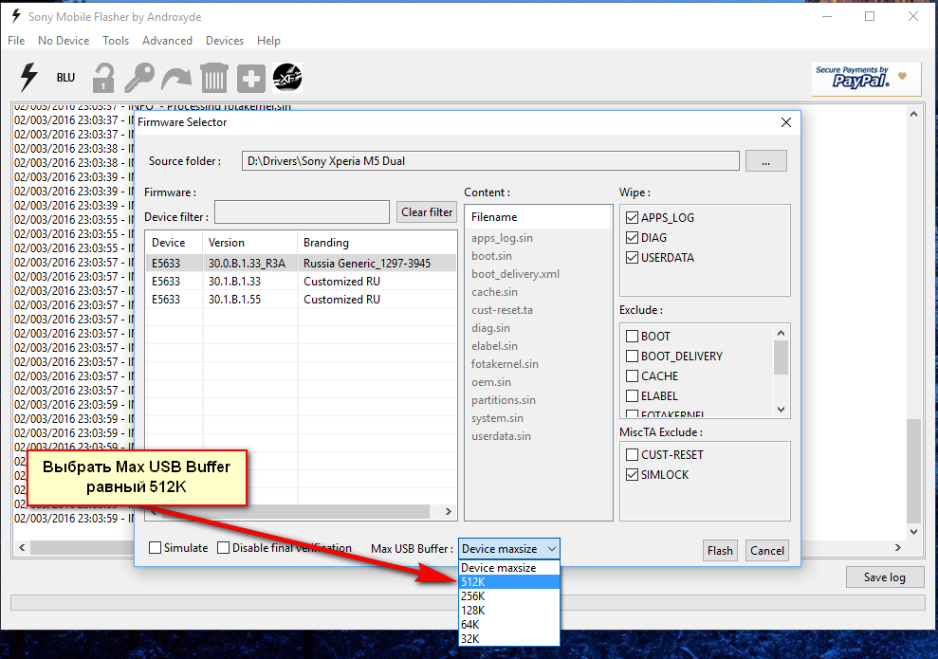Click the plus sign toolbar icon
The image size is (938, 659).
pyautogui.click(x=251, y=78)
